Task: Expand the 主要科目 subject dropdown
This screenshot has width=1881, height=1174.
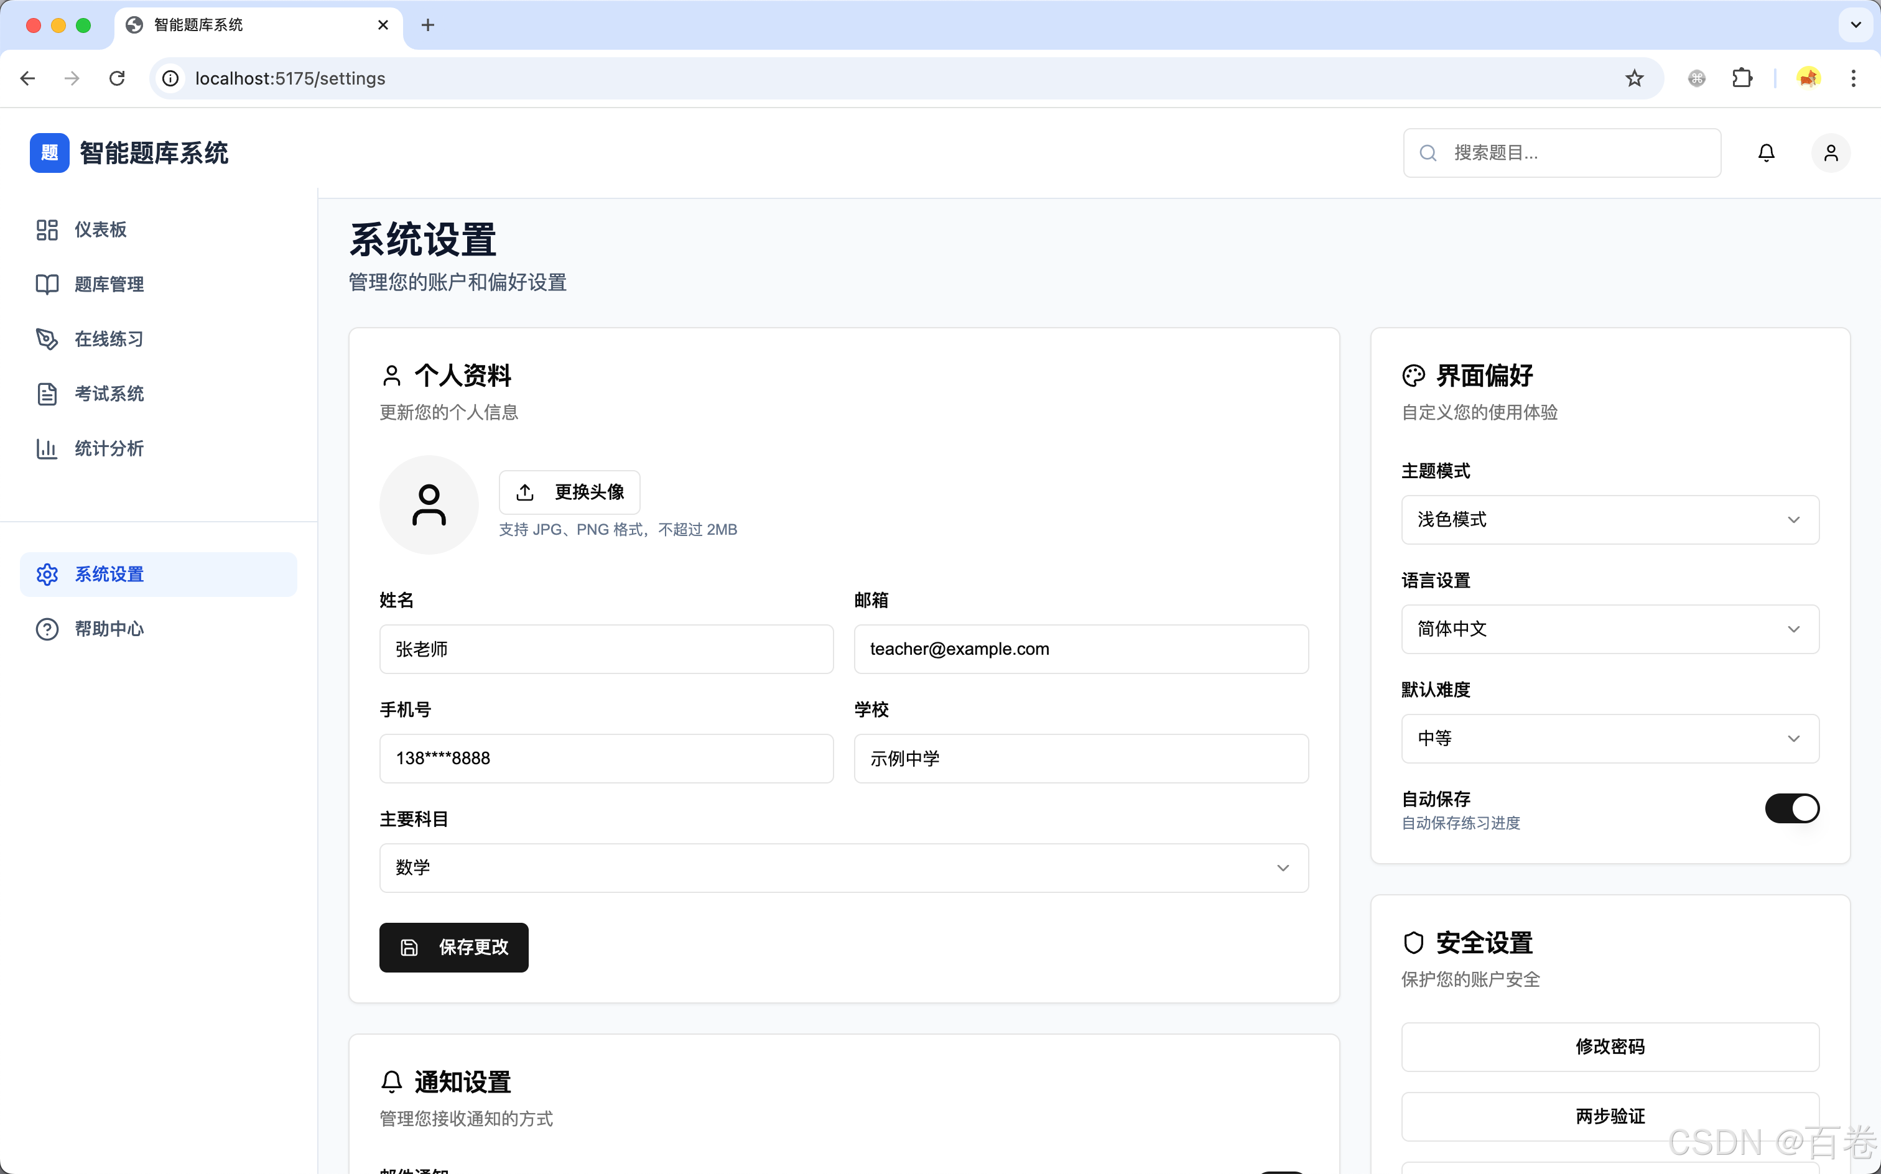Action: [x=843, y=867]
